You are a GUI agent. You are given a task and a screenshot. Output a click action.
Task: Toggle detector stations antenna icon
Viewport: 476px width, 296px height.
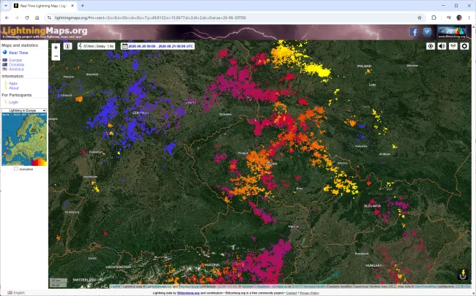[453, 46]
